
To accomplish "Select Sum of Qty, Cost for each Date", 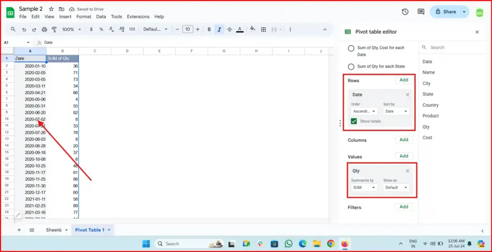I will click(x=351, y=48).
